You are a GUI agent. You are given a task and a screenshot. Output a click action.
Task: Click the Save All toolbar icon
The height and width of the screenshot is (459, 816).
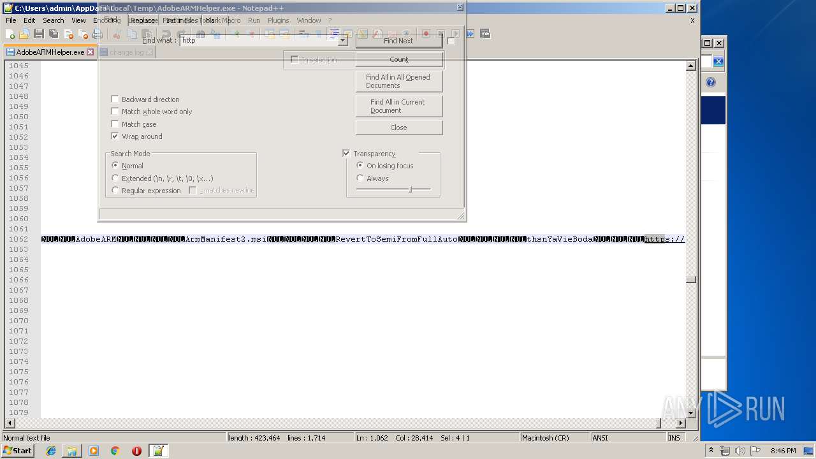[x=54, y=34]
